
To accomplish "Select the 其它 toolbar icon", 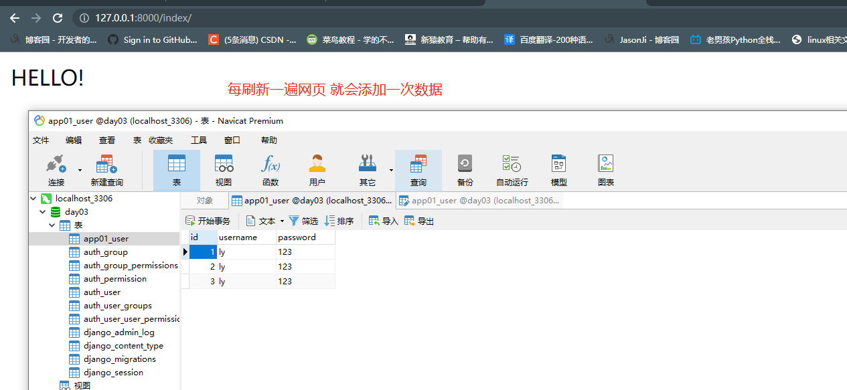I will click(368, 170).
